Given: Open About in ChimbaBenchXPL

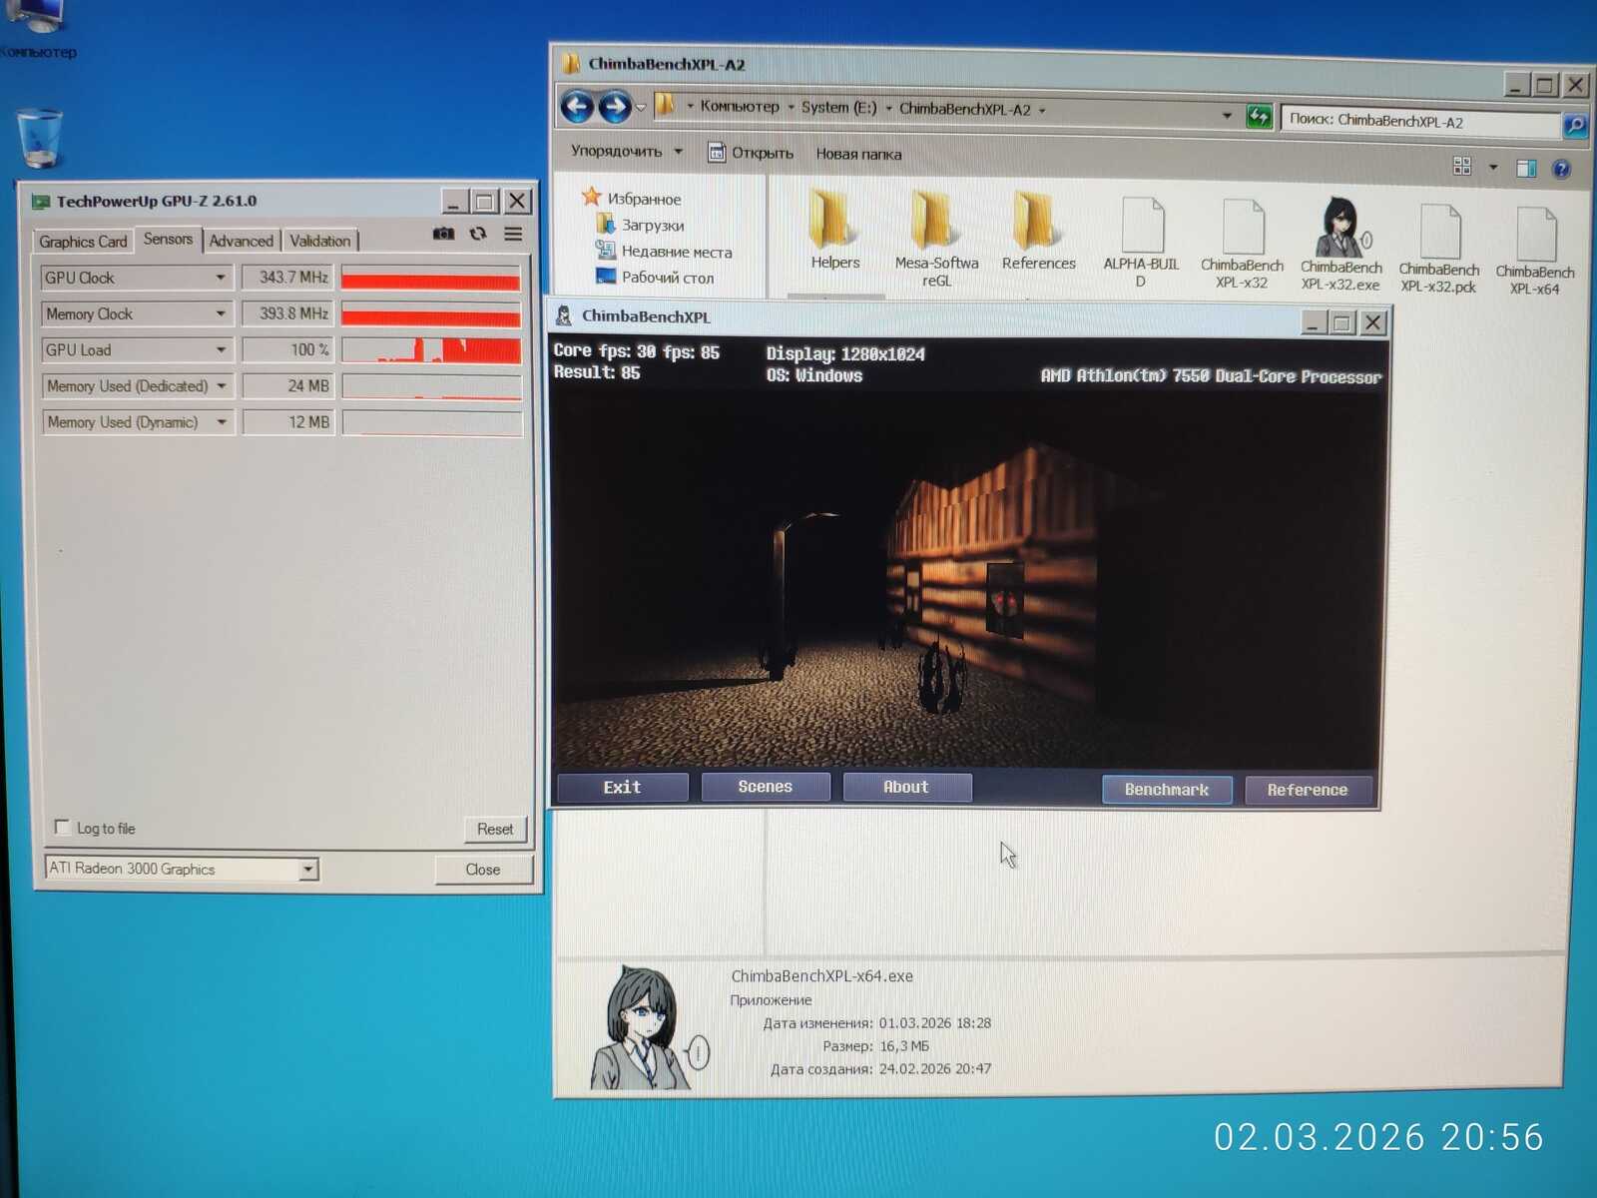Looking at the screenshot, I should pyautogui.click(x=906, y=787).
